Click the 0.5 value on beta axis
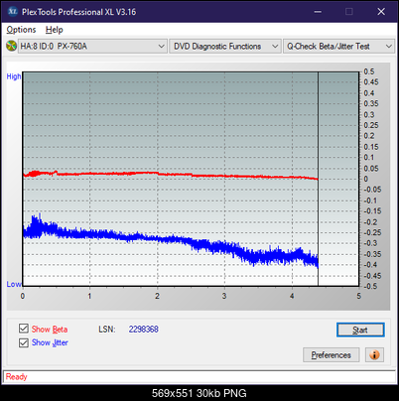The height and width of the screenshot is (401, 399). point(369,71)
